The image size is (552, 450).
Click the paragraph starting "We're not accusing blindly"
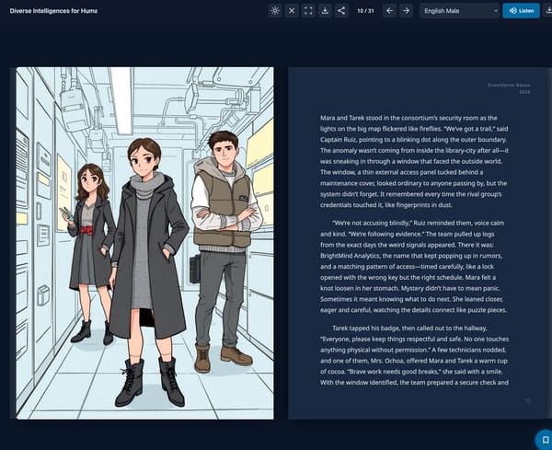413,267
